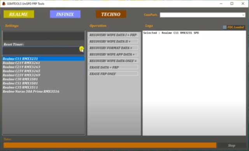The height and width of the screenshot is (151, 249).
Task: Click the ERASE FRP ONLY button
Action: coord(113,74)
